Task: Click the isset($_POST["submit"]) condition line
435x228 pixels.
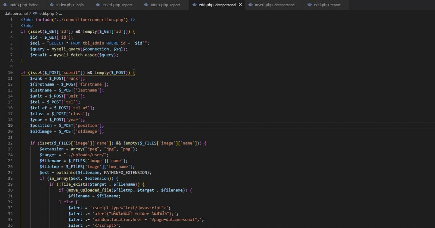Action: point(78,73)
